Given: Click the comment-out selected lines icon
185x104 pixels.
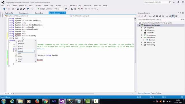Looking at the screenshot, I should point(79,9).
